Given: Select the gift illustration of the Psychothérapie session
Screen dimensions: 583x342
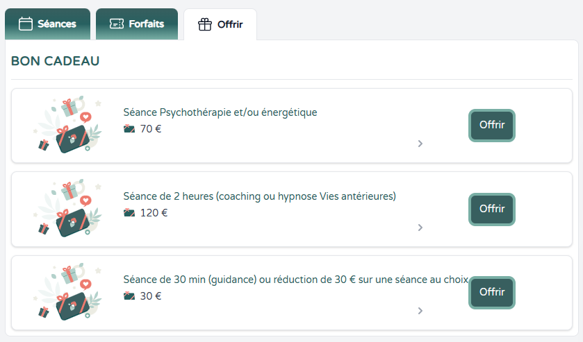Looking at the screenshot, I should click(x=67, y=126).
